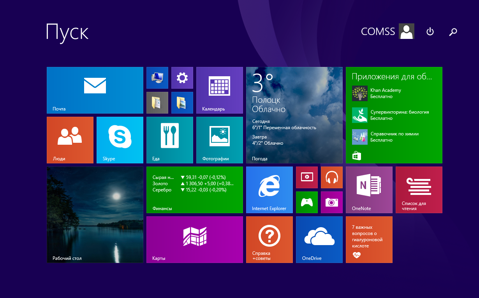Launch Internet Explorer tile
479x298 pixels.
(x=269, y=189)
